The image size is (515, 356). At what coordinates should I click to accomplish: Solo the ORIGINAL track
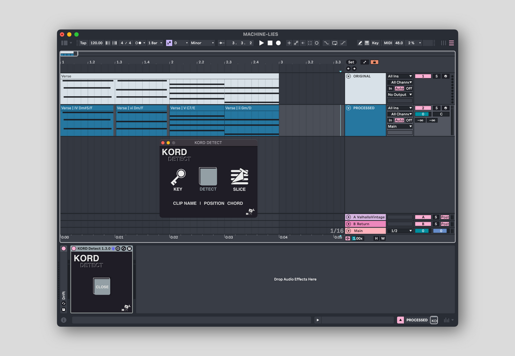click(x=437, y=76)
